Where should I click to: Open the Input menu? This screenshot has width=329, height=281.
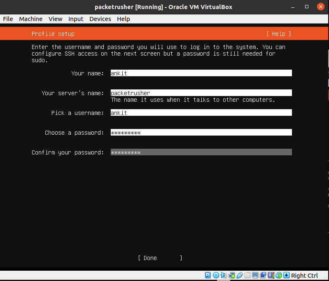click(x=76, y=19)
